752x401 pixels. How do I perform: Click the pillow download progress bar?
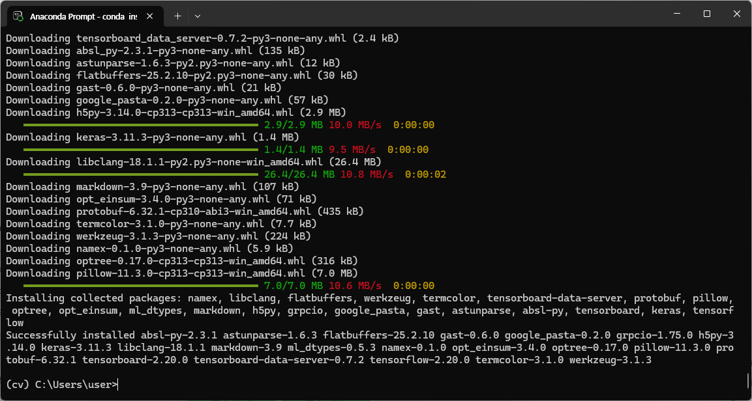[140, 286]
